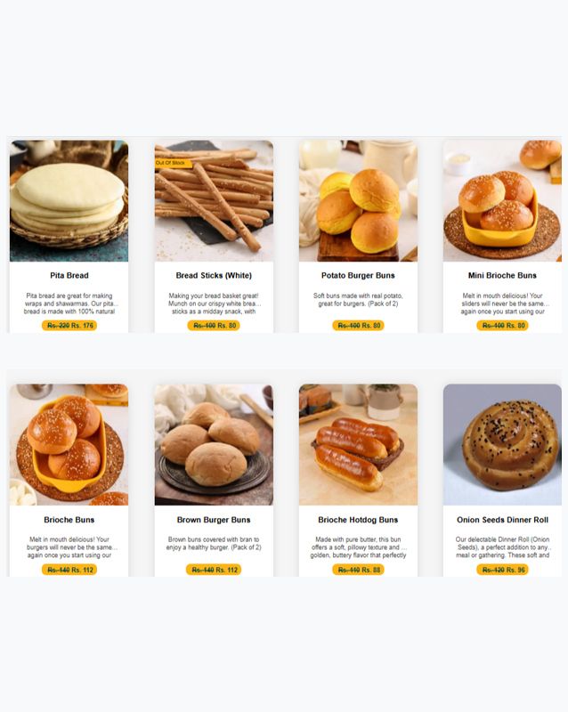Open the Mini Brioche Buns product image
This screenshot has height=712, width=568.
(502, 201)
